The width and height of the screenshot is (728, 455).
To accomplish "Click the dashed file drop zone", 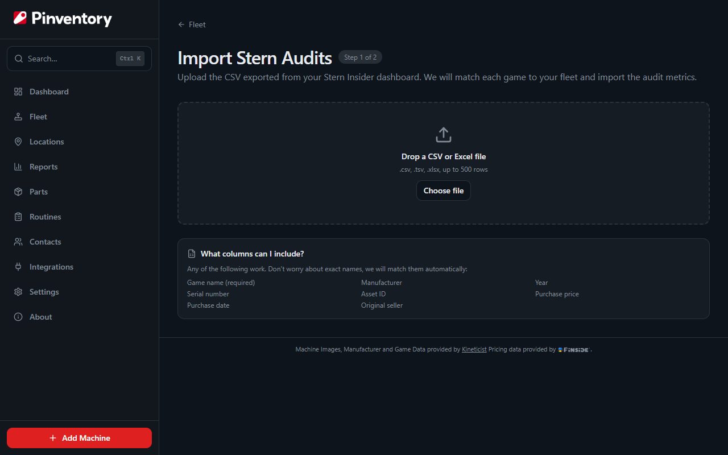I will pyautogui.click(x=444, y=163).
